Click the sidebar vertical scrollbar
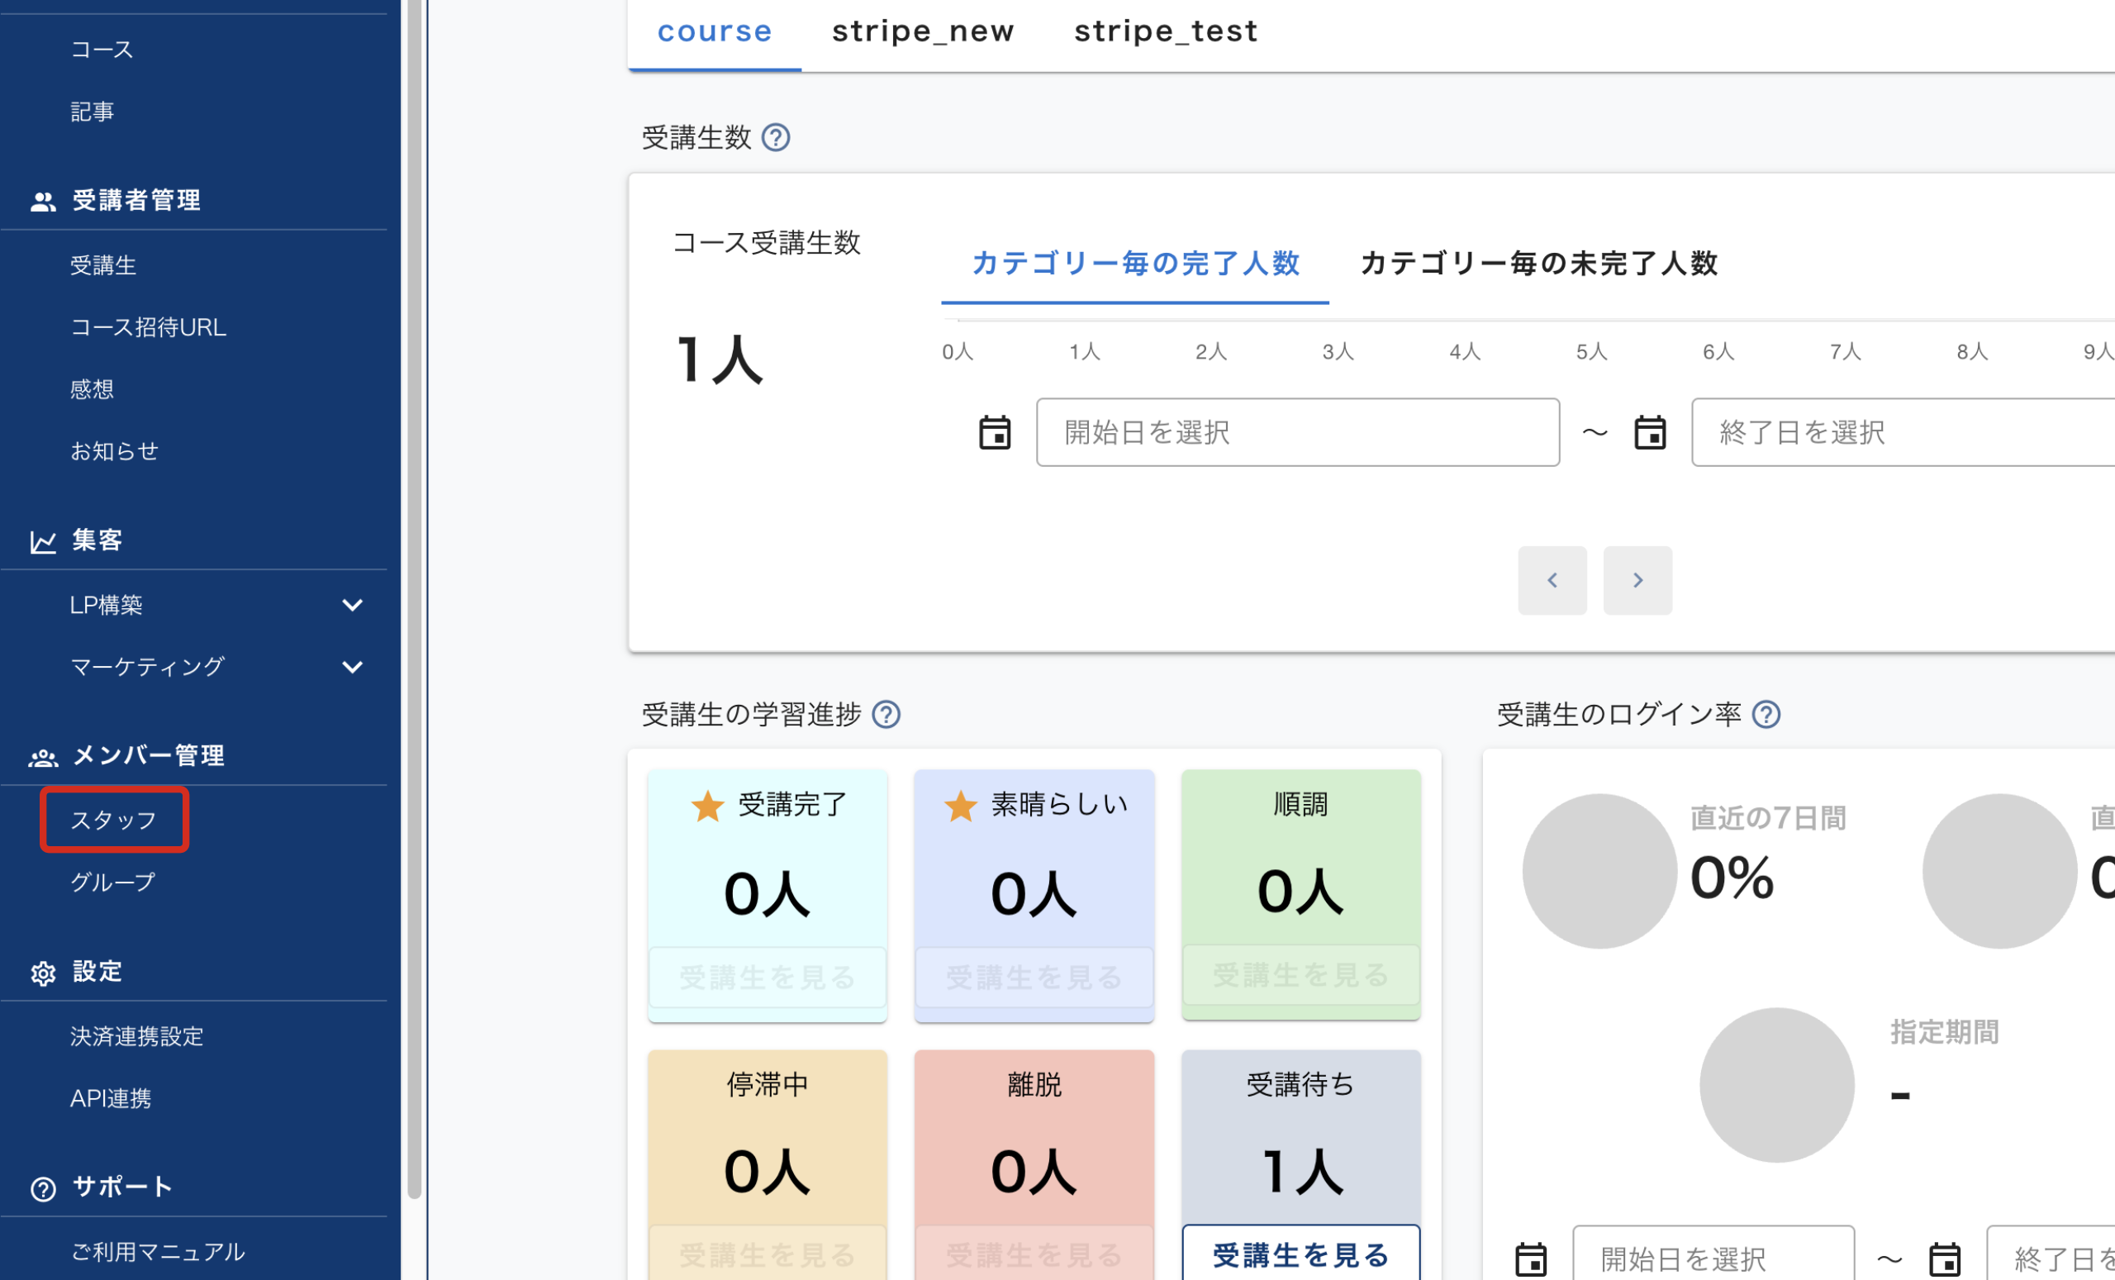 415,597
